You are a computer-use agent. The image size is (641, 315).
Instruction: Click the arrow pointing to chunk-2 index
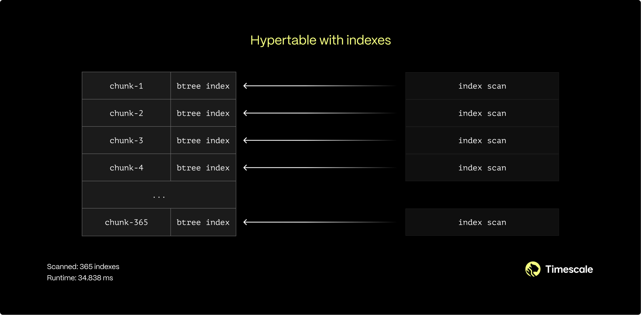pyautogui.click(x=319, y=113)
